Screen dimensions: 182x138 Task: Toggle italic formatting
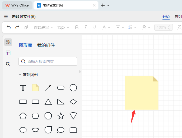tap(85, 27)
